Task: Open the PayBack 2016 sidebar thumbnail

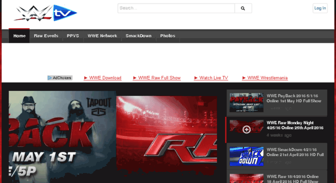Action: [246, 103]
